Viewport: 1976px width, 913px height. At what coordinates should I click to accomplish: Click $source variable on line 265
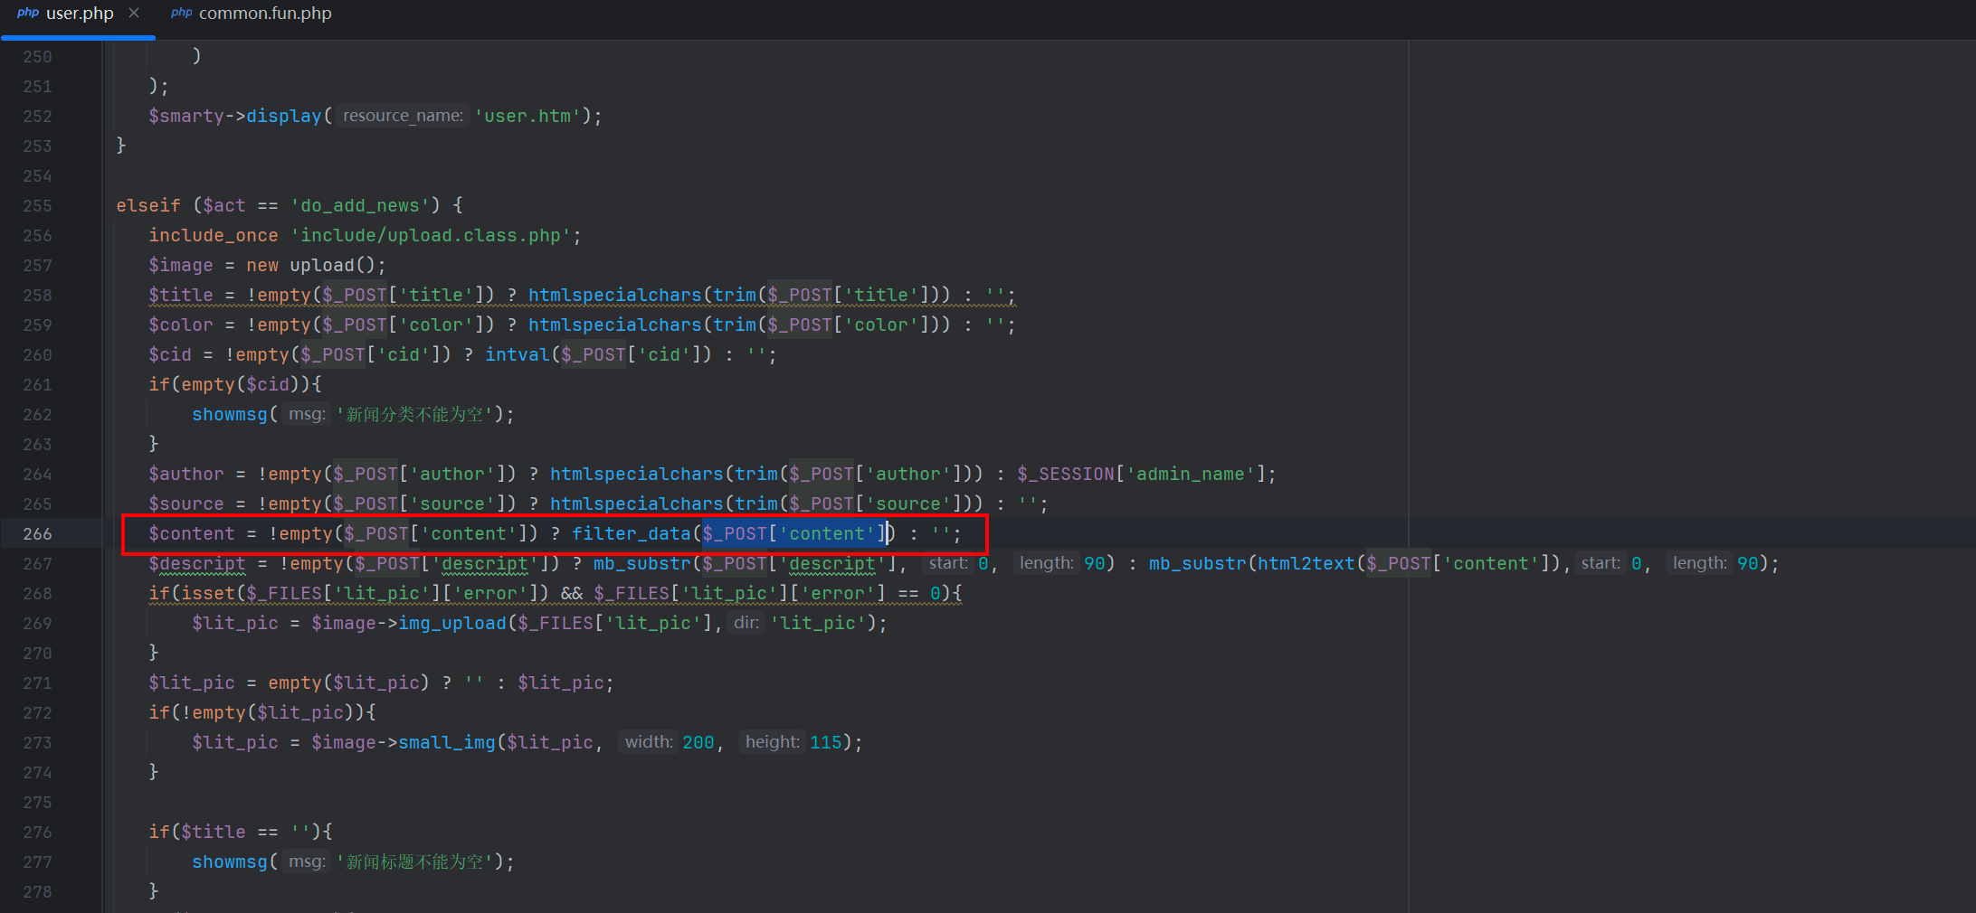(186, 504)
